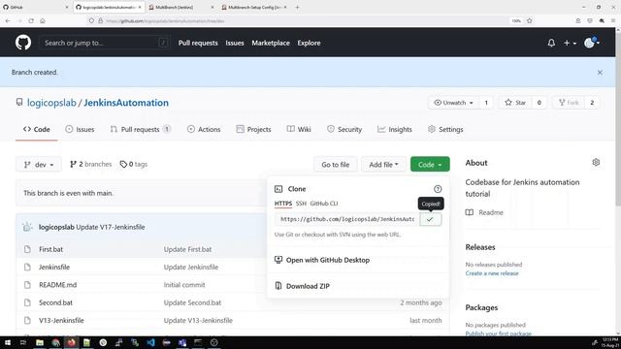Click the browser home button
Viewport: 621px width, 349px height.
[x=43, y=20]
